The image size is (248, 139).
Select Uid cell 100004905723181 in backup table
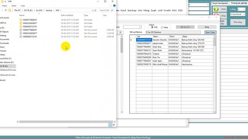[144, 40]
